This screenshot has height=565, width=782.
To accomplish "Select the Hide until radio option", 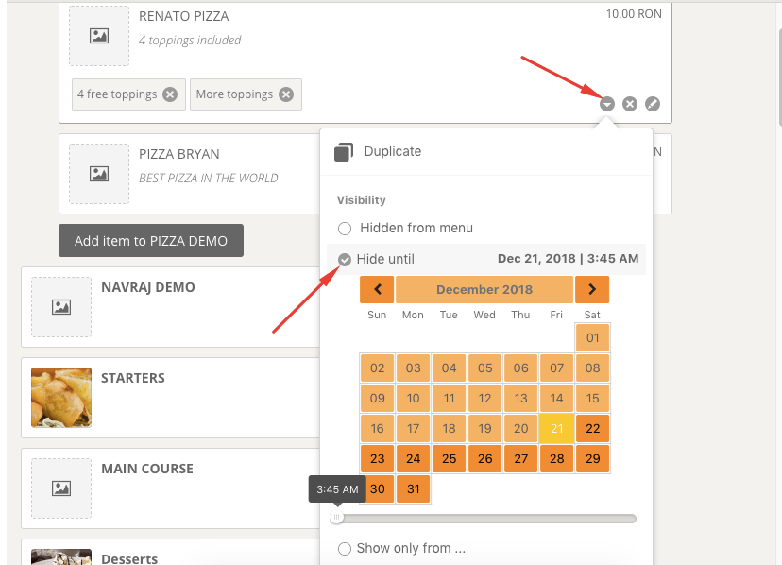I will point(345,260).
